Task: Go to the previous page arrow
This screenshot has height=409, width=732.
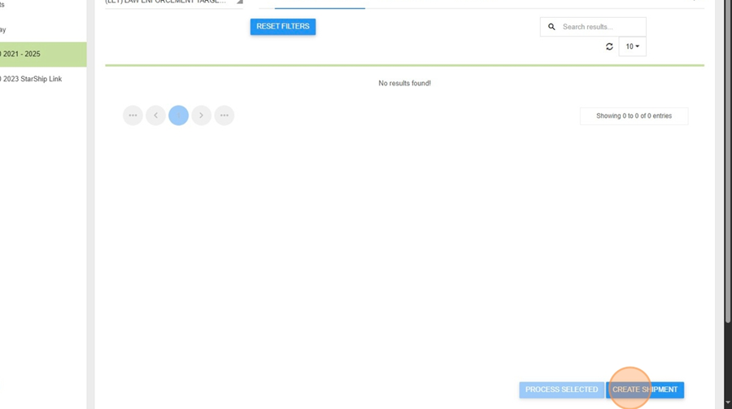Action: pyautogui.click(x=155, y=115)
